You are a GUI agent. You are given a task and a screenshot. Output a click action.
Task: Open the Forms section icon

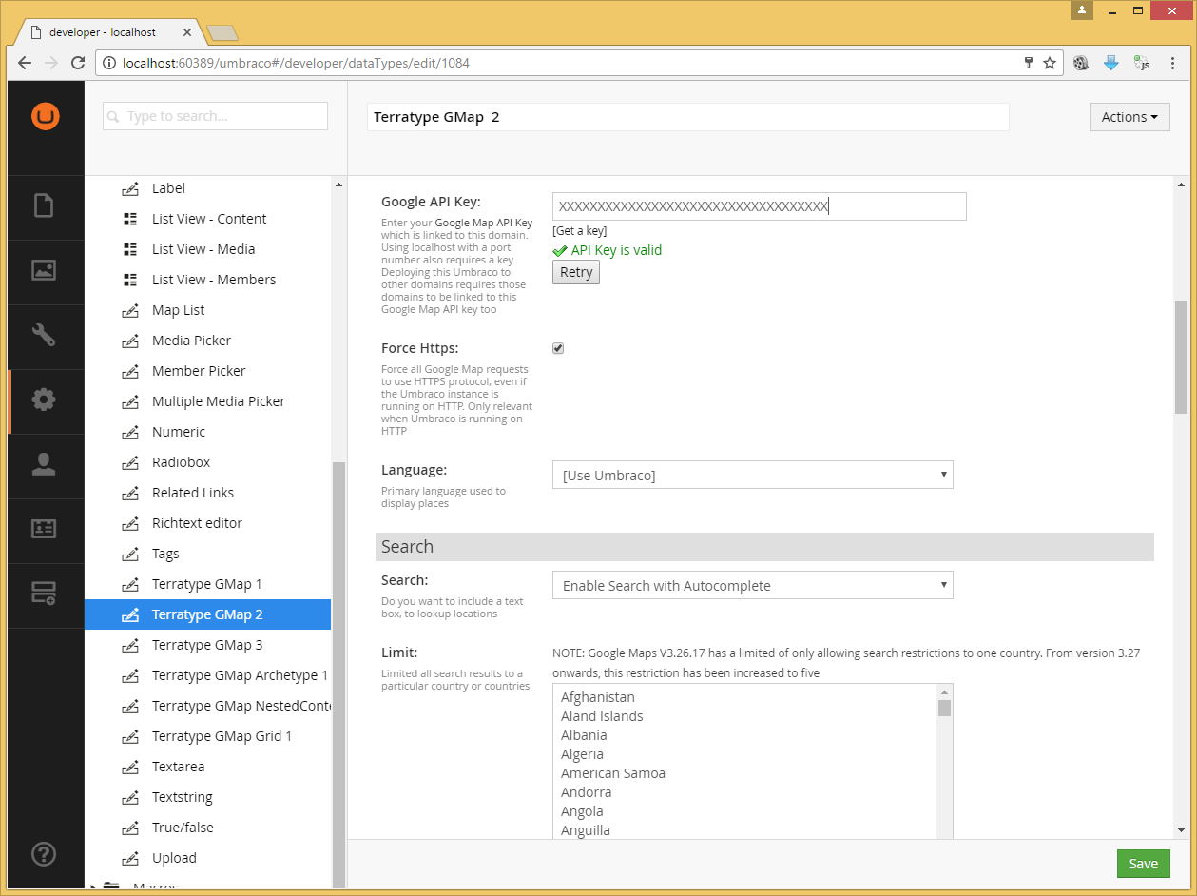[x=45, y=594]
